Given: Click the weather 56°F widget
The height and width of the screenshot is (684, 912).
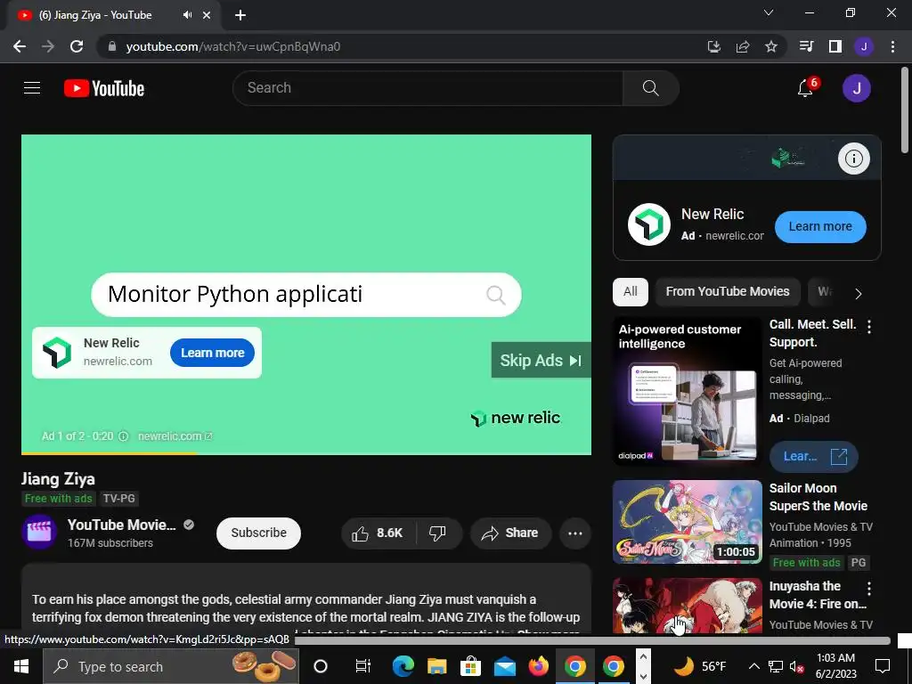Looking at the screenshot, I should [x=700, y=666].
